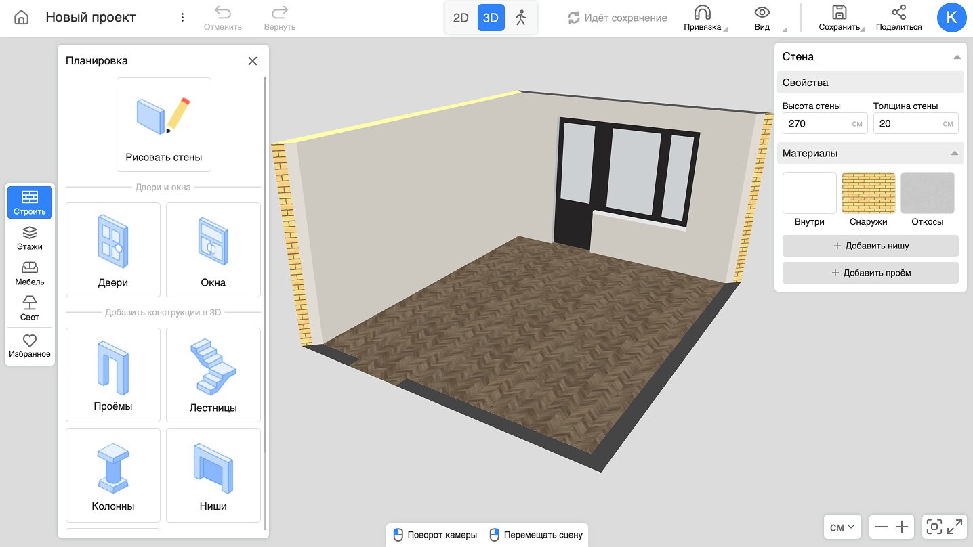This screenshot has height=547, width=973.
Task: Open the Свет lighting section
Action: pos(30,309)
